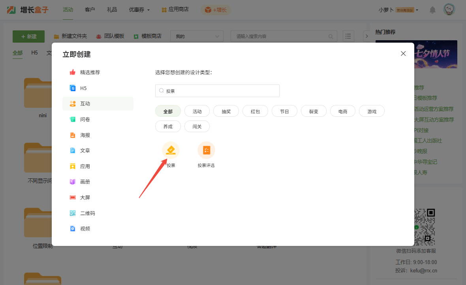Screen dimensions: 466x285
Task: Open the 视频 video category
Action: coord(85,229)
